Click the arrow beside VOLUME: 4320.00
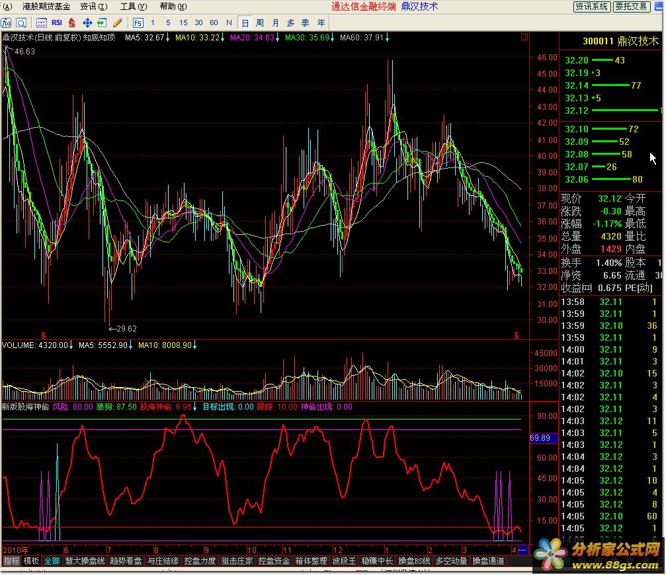Viewport: 666px width, 575px height. (71, 345)
